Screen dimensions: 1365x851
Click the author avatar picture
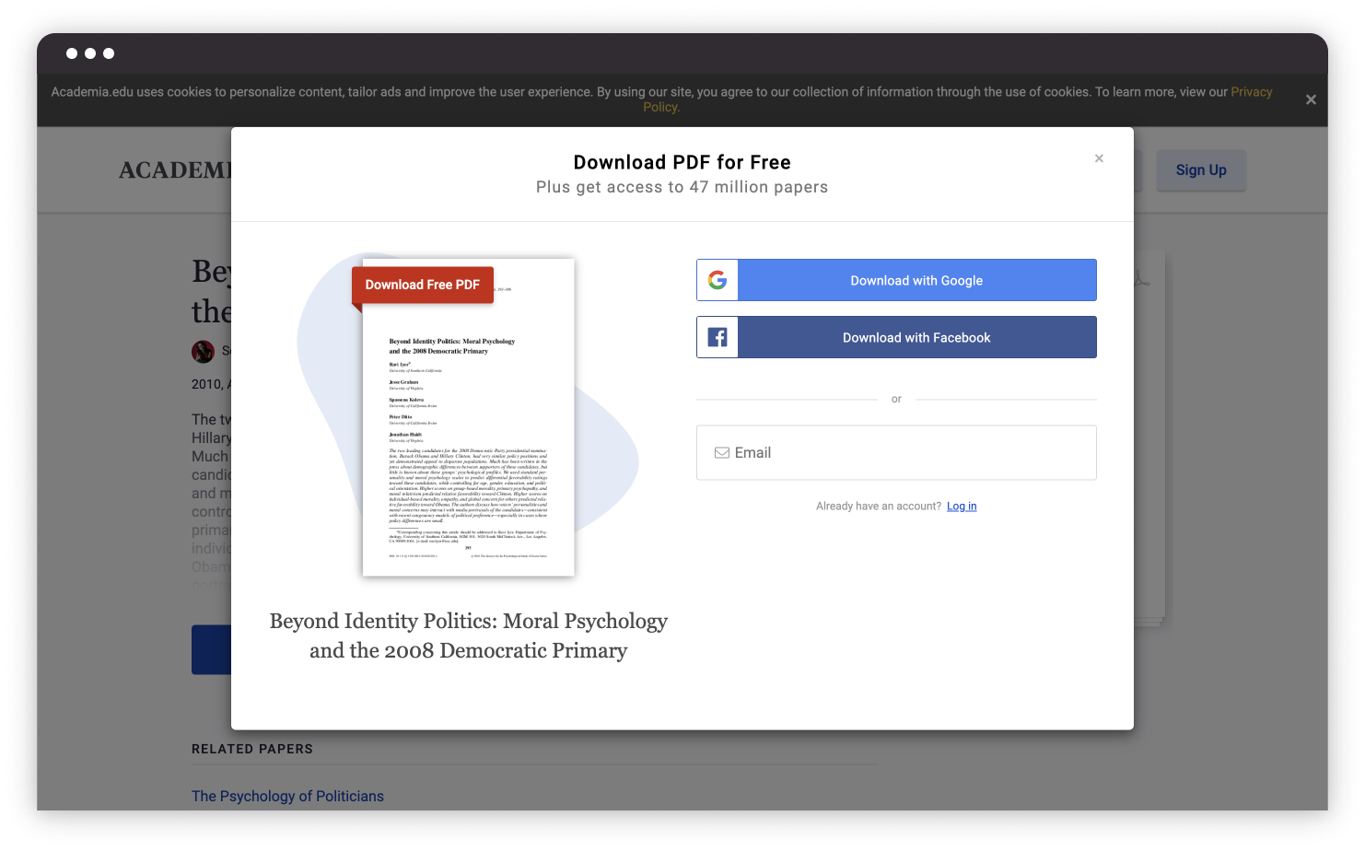pos(203,351)
